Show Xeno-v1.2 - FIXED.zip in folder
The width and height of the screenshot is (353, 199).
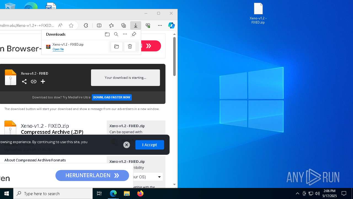(x=117, y=46)
